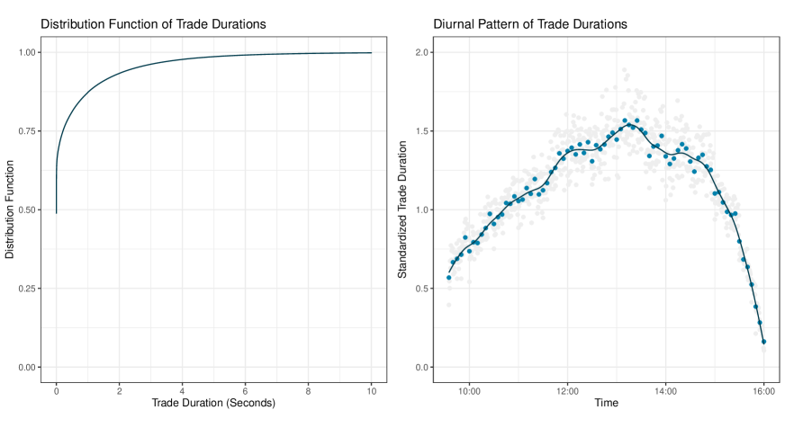Click the 0.50 tick on left plot
Screen dimensions: 785x428
(x=27, y=210)
